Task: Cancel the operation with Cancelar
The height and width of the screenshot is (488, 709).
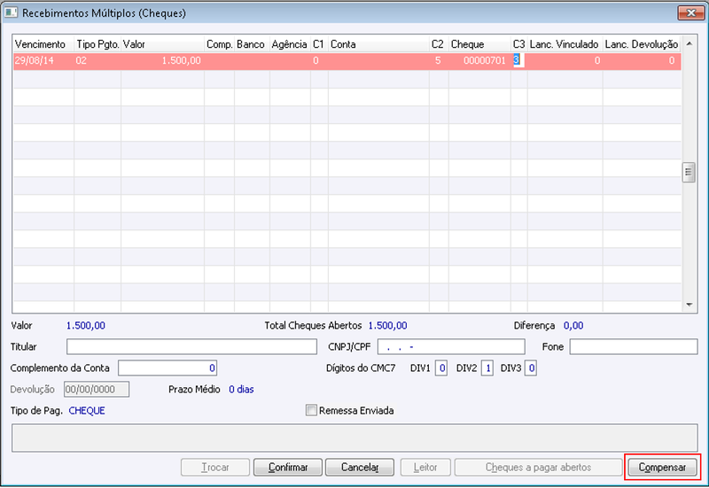Action: pyautogui.click(x=360, y=468)
